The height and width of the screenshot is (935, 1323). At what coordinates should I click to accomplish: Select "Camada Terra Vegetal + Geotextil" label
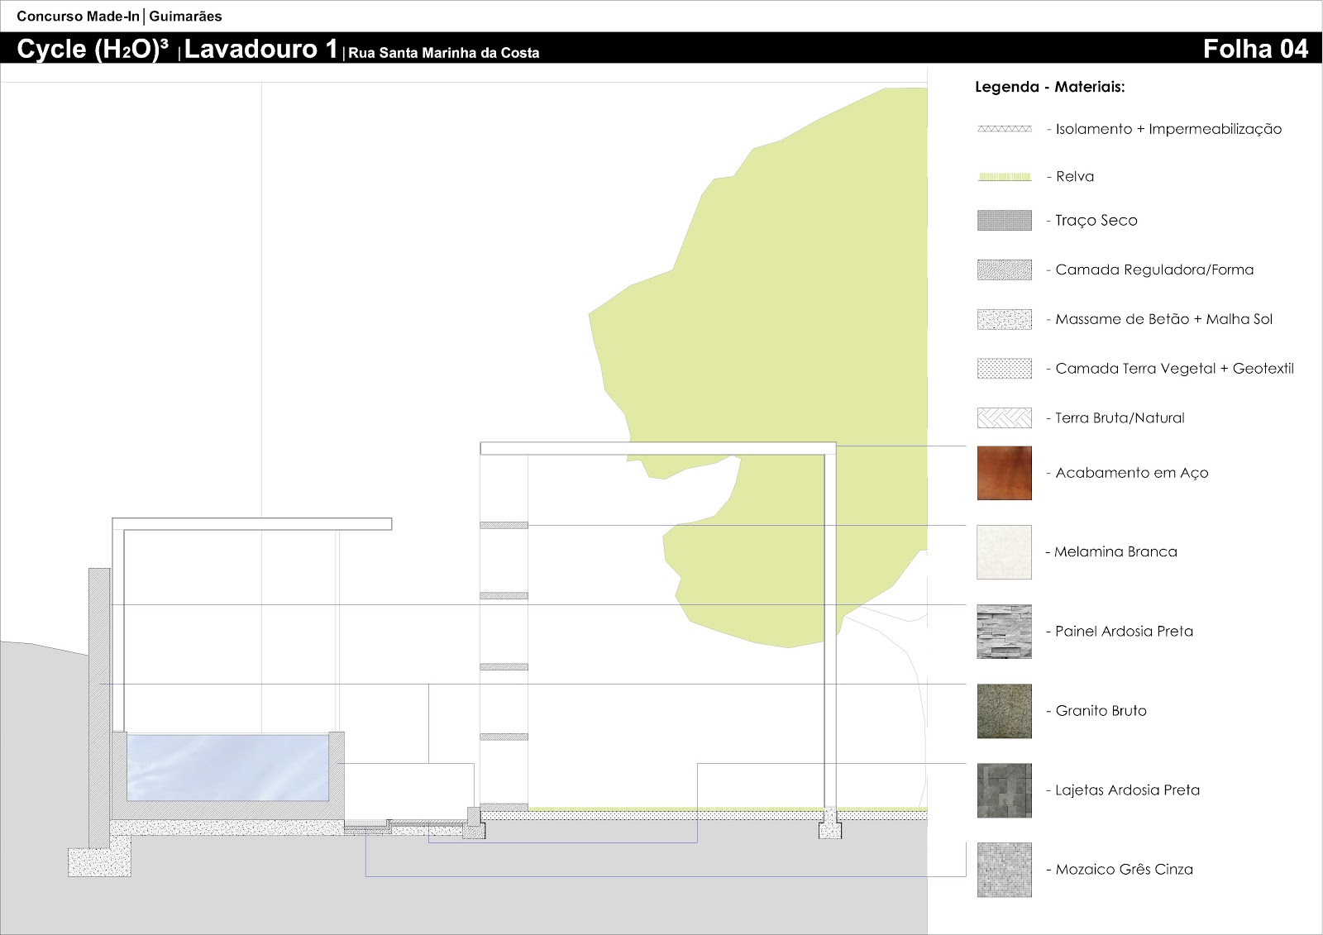click(1175, 369)
